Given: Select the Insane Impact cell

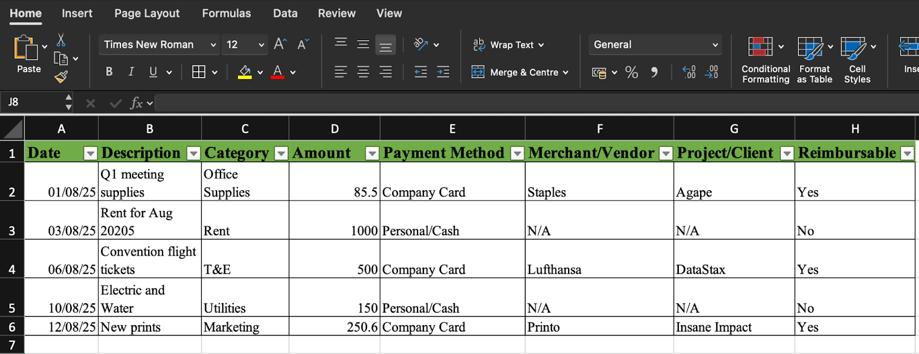Looking at the screenshot, I should pyautogui.click(x=734, y=326).
